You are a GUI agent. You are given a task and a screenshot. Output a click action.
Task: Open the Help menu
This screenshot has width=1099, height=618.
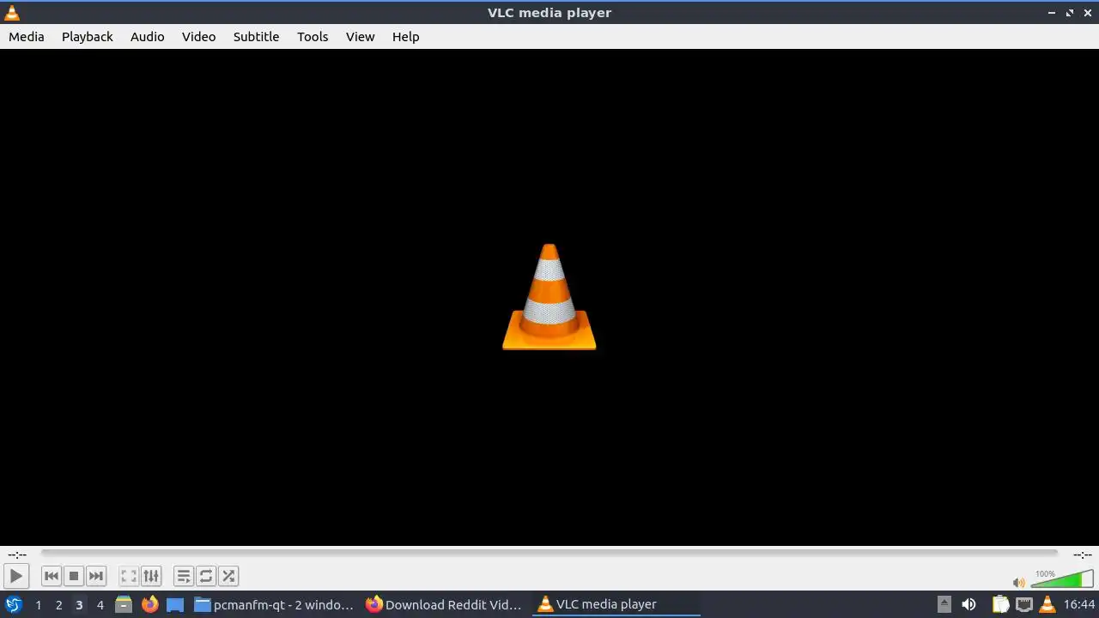406,36
